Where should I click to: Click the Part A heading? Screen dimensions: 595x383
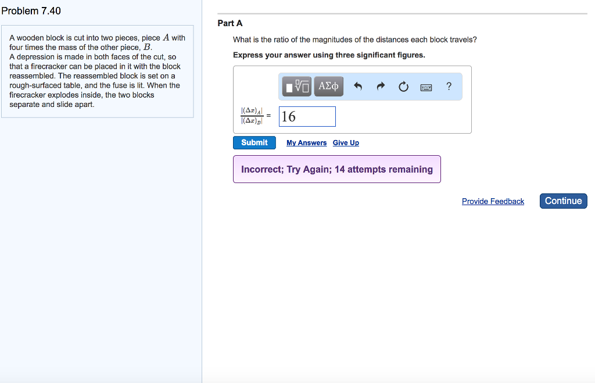pos(230,23)
